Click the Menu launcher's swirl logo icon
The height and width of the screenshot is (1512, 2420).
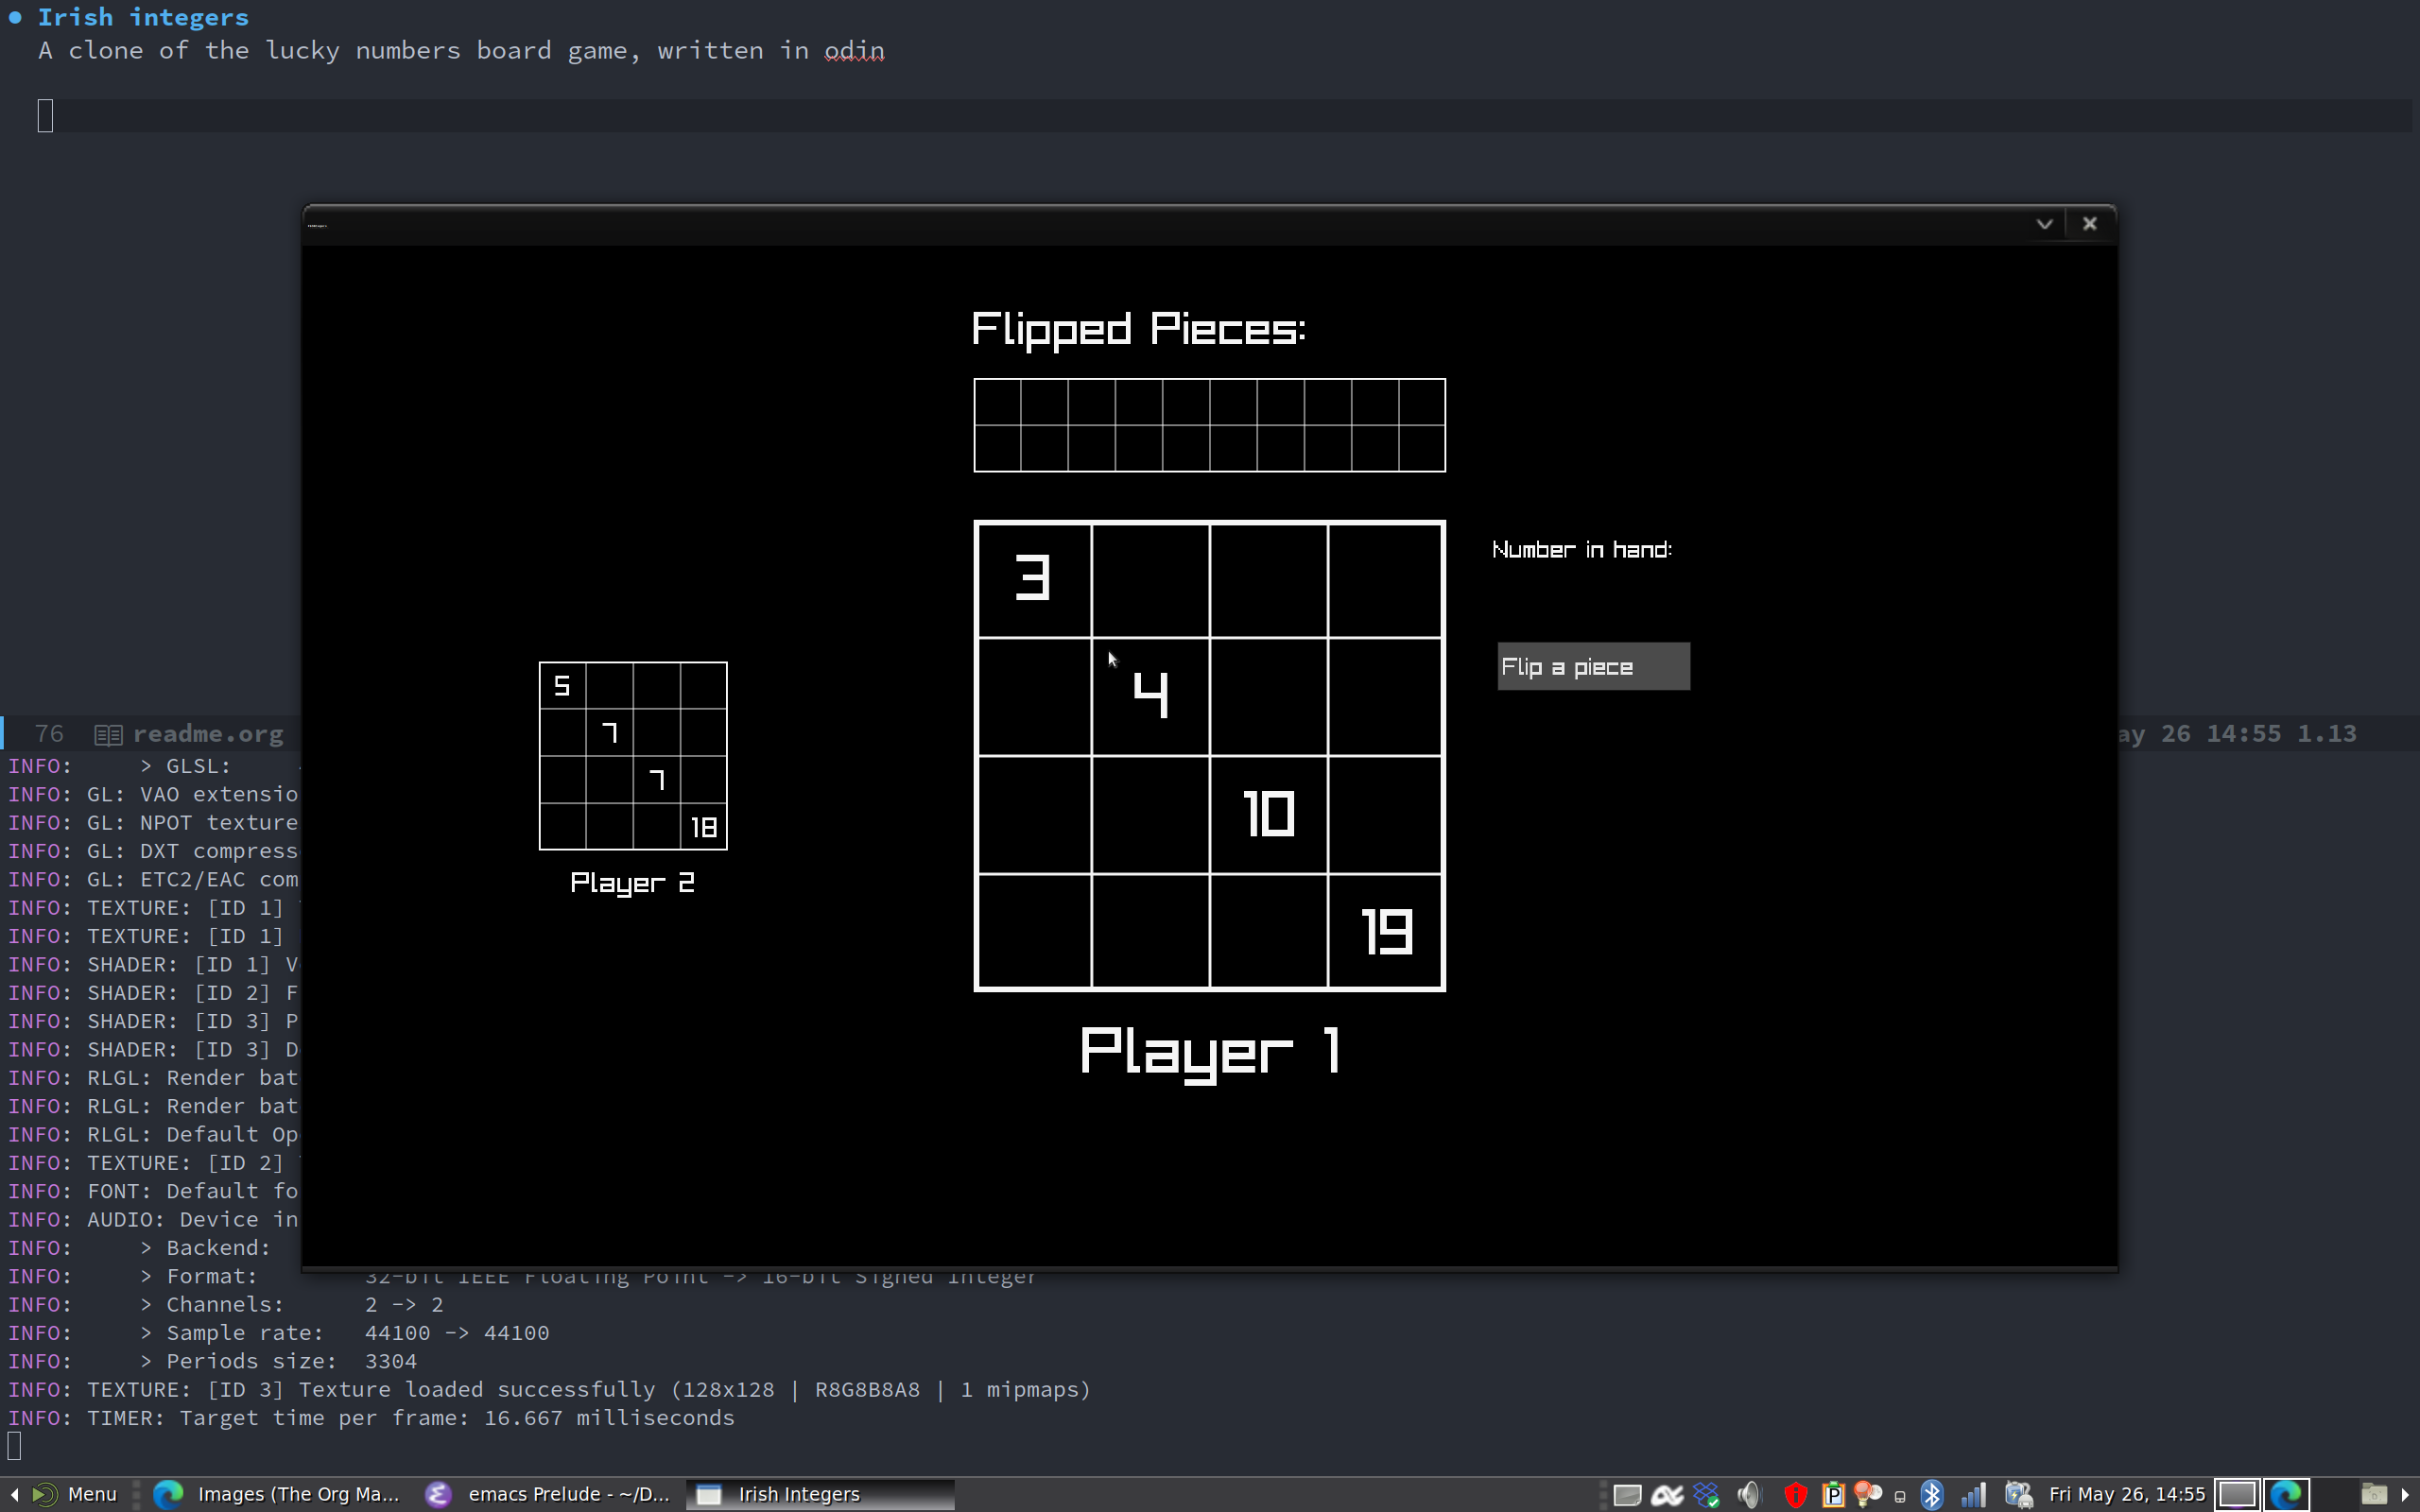click(x=45, y=1494)
